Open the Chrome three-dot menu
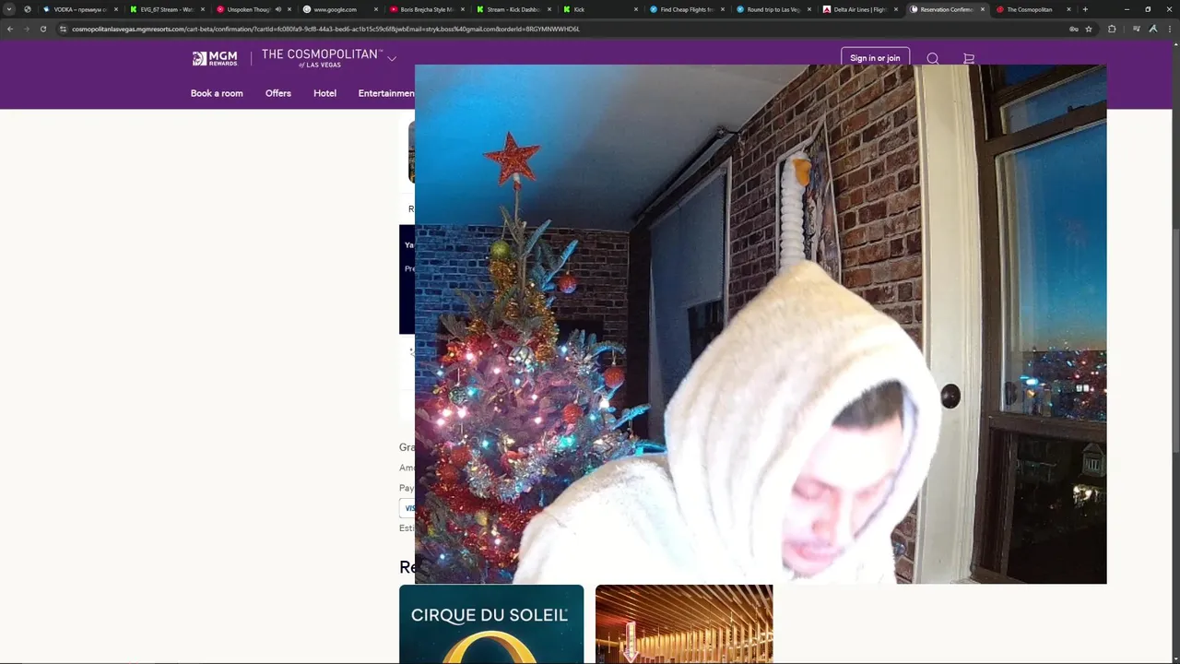Viewport: 1180px width, 664px height. (x=1170, y=29)
